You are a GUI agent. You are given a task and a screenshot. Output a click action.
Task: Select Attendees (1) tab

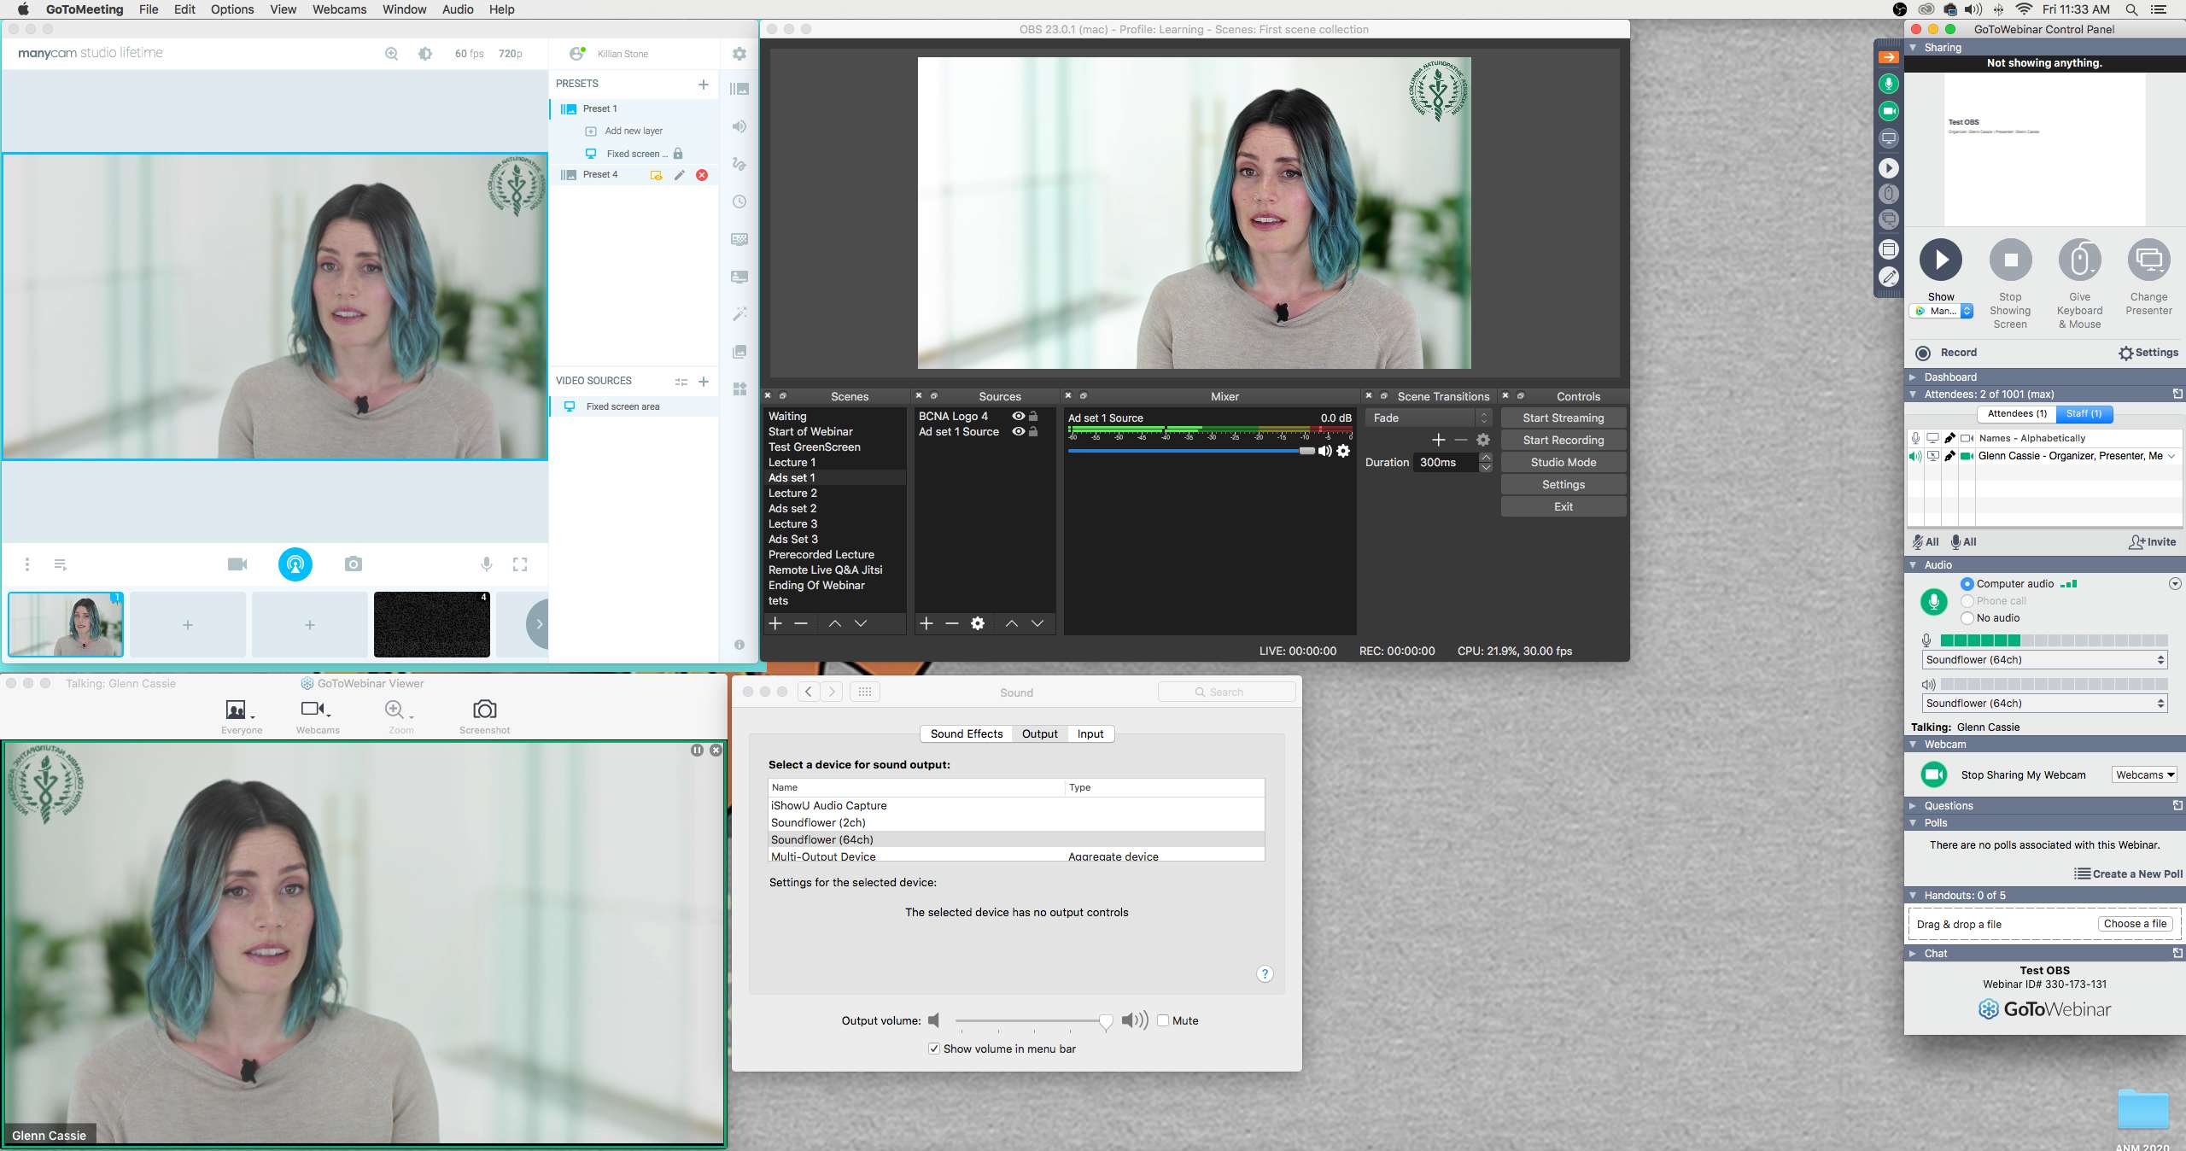point(2017,413)
